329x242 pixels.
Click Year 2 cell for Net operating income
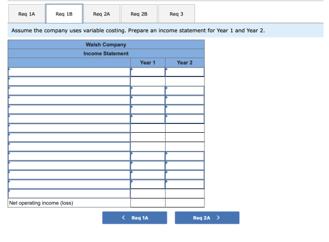point(185,203)
